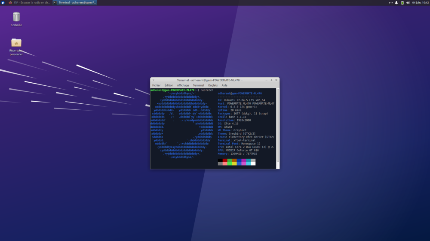Image resolution: width=430 pixels, height=241 pixels.
Task: Click the Resolution value '1920x1080'
Action: click(244, 120)
